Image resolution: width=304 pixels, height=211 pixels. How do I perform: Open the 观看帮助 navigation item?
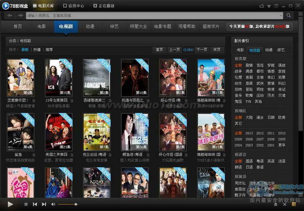(x=187, y=26)
